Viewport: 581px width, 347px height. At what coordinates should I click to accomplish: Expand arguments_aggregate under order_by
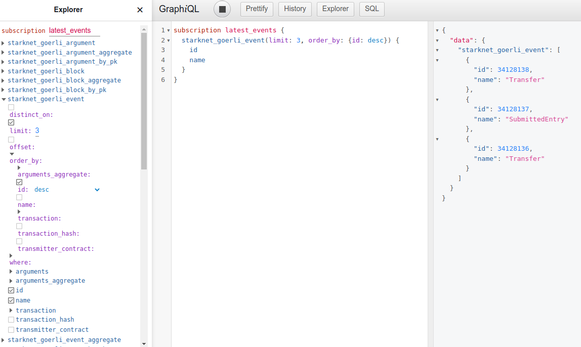click(x=19, y=168)
